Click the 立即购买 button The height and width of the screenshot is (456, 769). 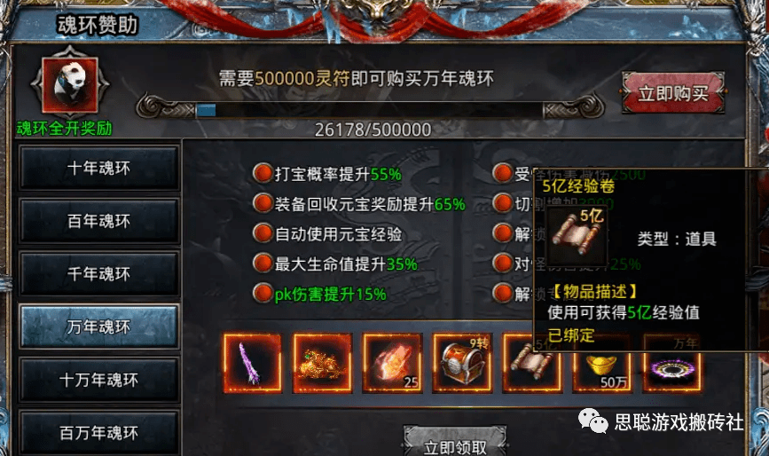coord(673,92)
